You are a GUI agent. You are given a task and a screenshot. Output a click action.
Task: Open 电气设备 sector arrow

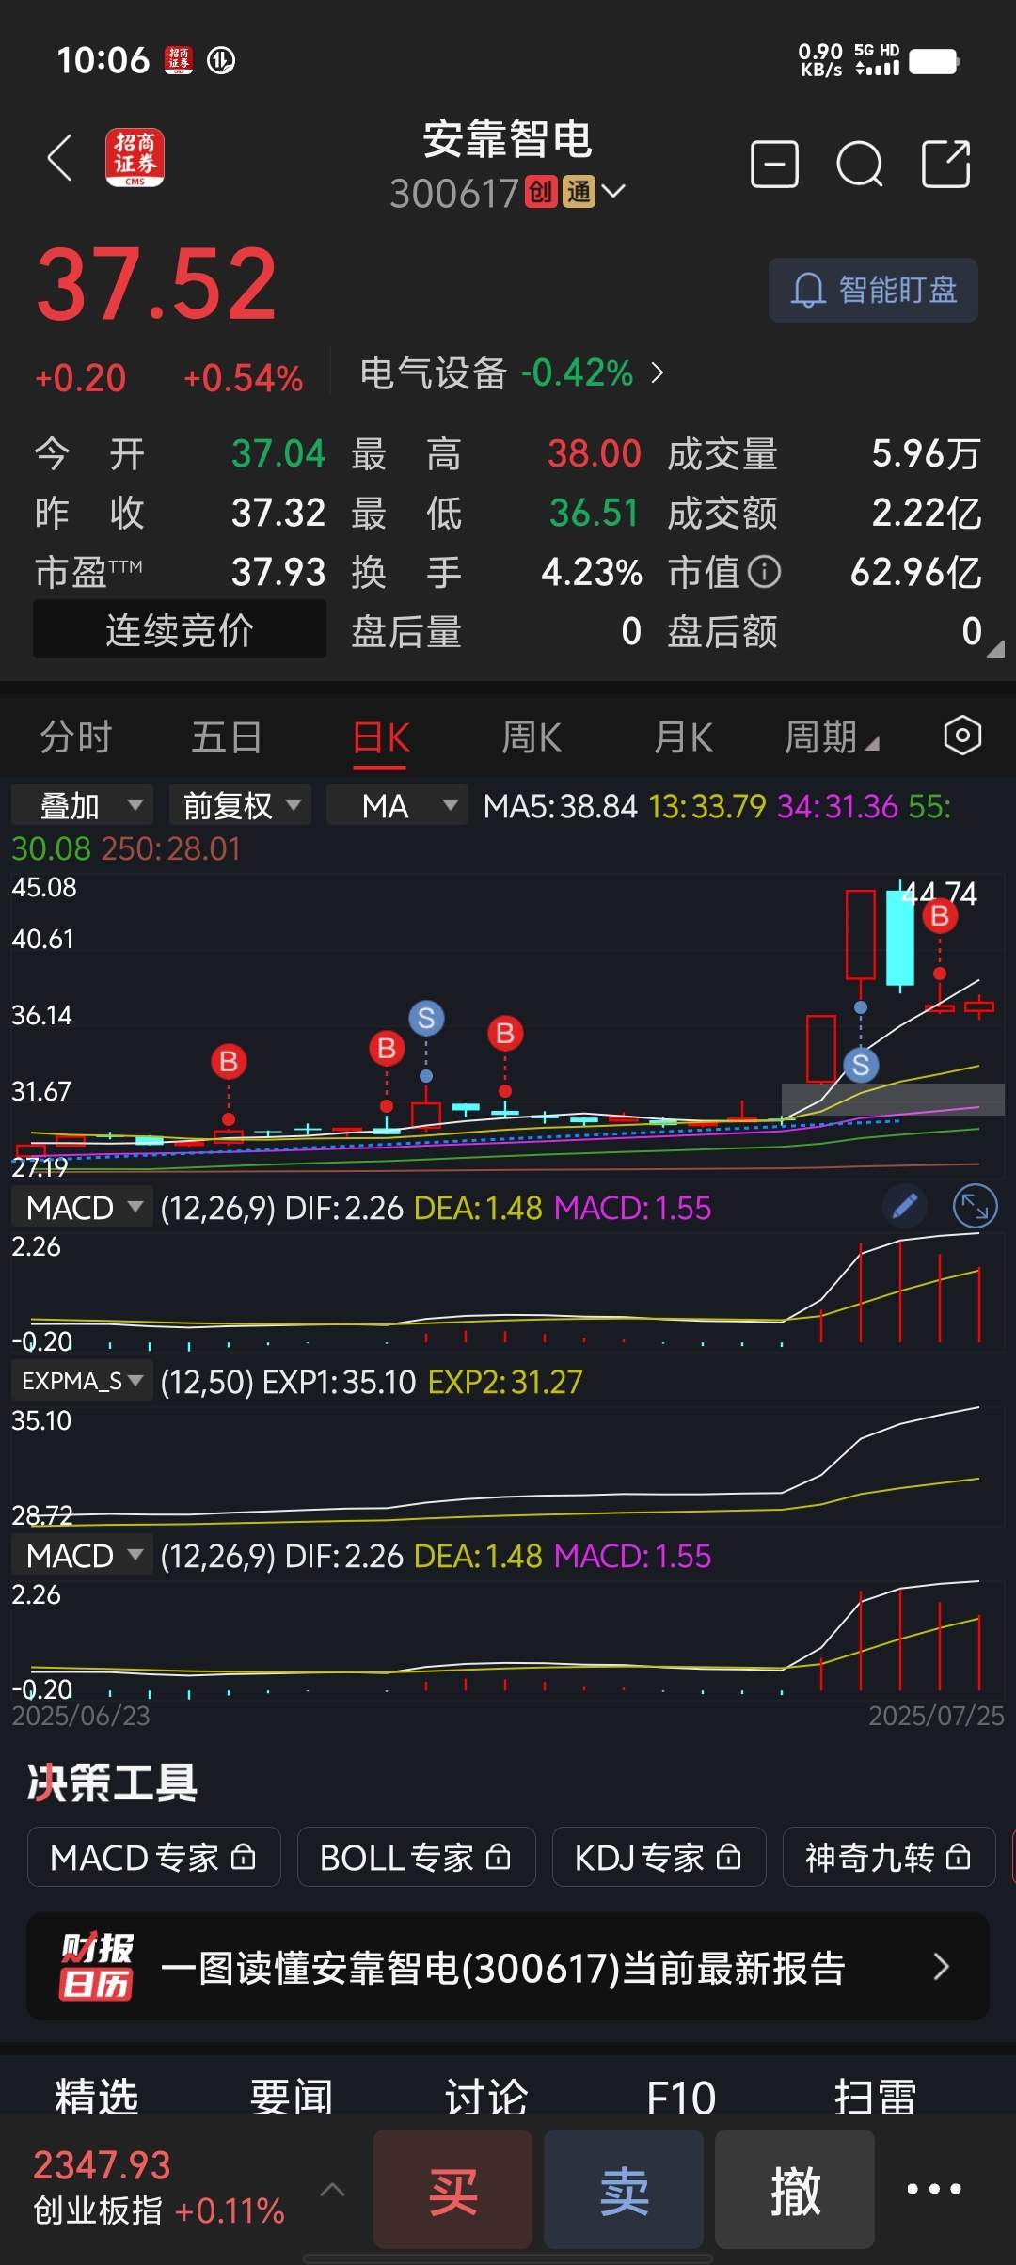[657, 373]
